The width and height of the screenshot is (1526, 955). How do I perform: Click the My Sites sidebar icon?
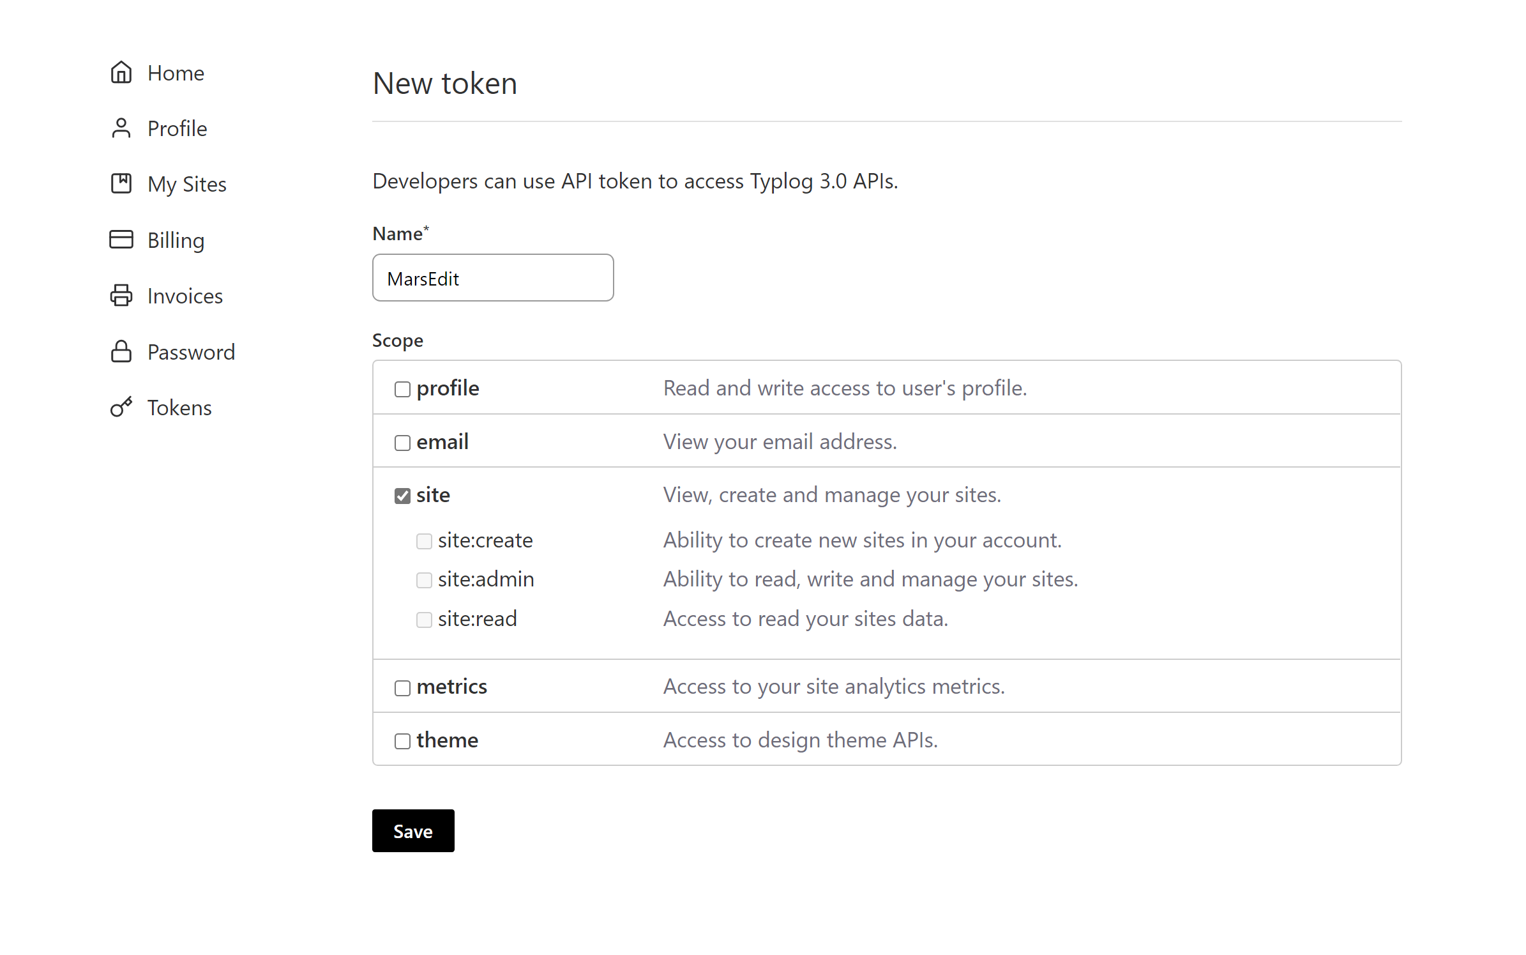tap(122, 183)
